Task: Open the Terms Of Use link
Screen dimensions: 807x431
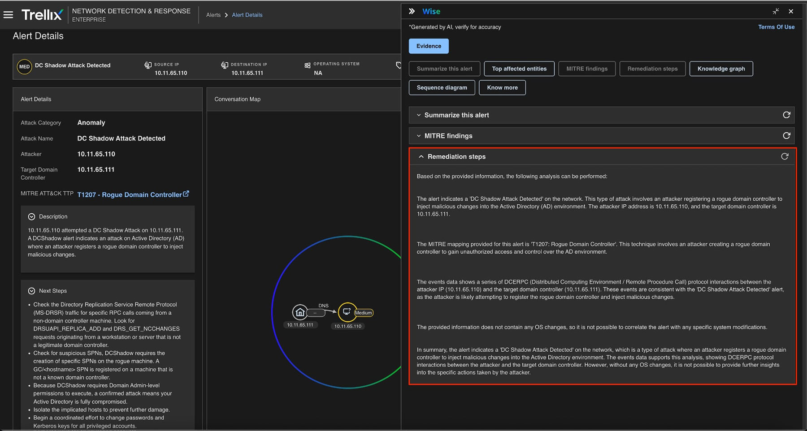Action: [776, 27]
